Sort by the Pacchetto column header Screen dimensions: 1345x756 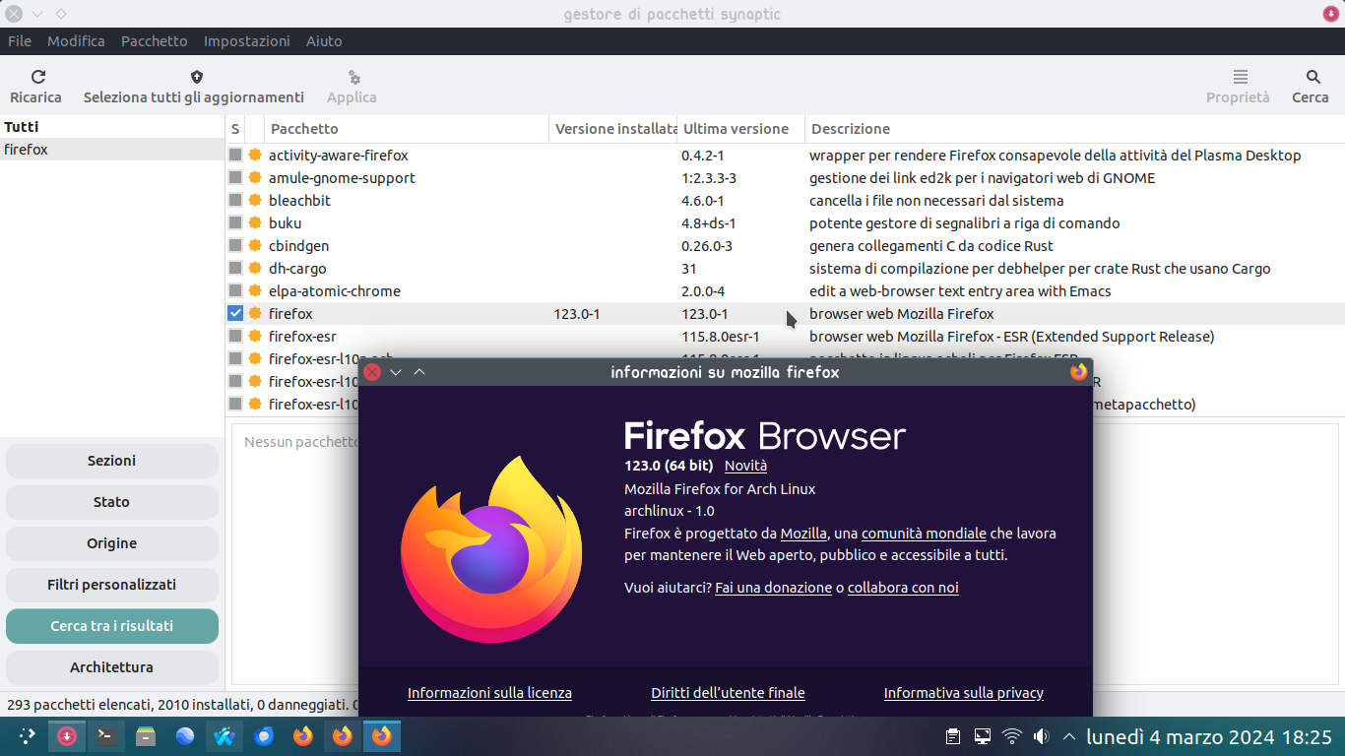(407, 129)
